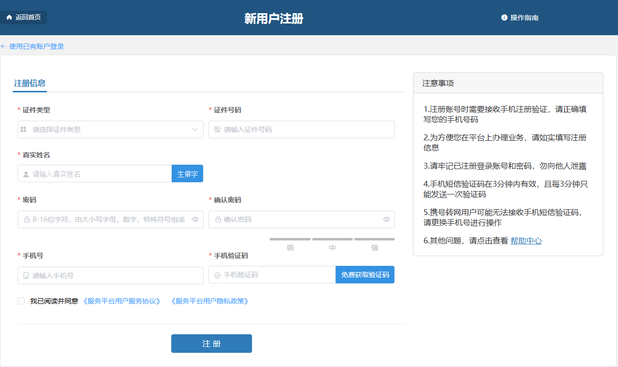This screenshot has height=367, width=618.
Task: Click the 强 password strength bar
Action: [x=374, y=239]
